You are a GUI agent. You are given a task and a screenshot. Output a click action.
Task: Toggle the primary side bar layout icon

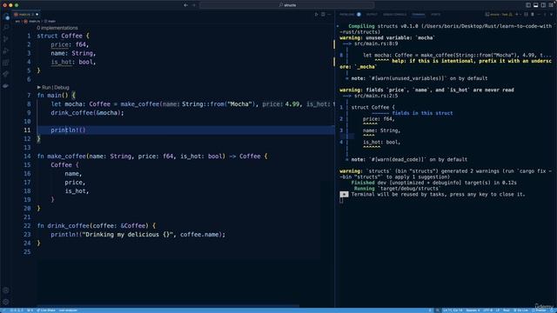(x=528, y=5)
